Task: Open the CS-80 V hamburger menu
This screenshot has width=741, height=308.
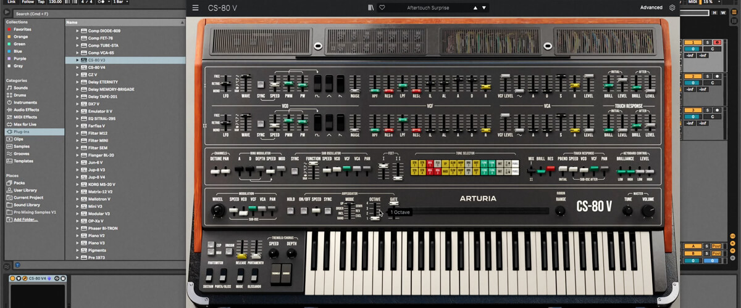Action: pos(196,8)
